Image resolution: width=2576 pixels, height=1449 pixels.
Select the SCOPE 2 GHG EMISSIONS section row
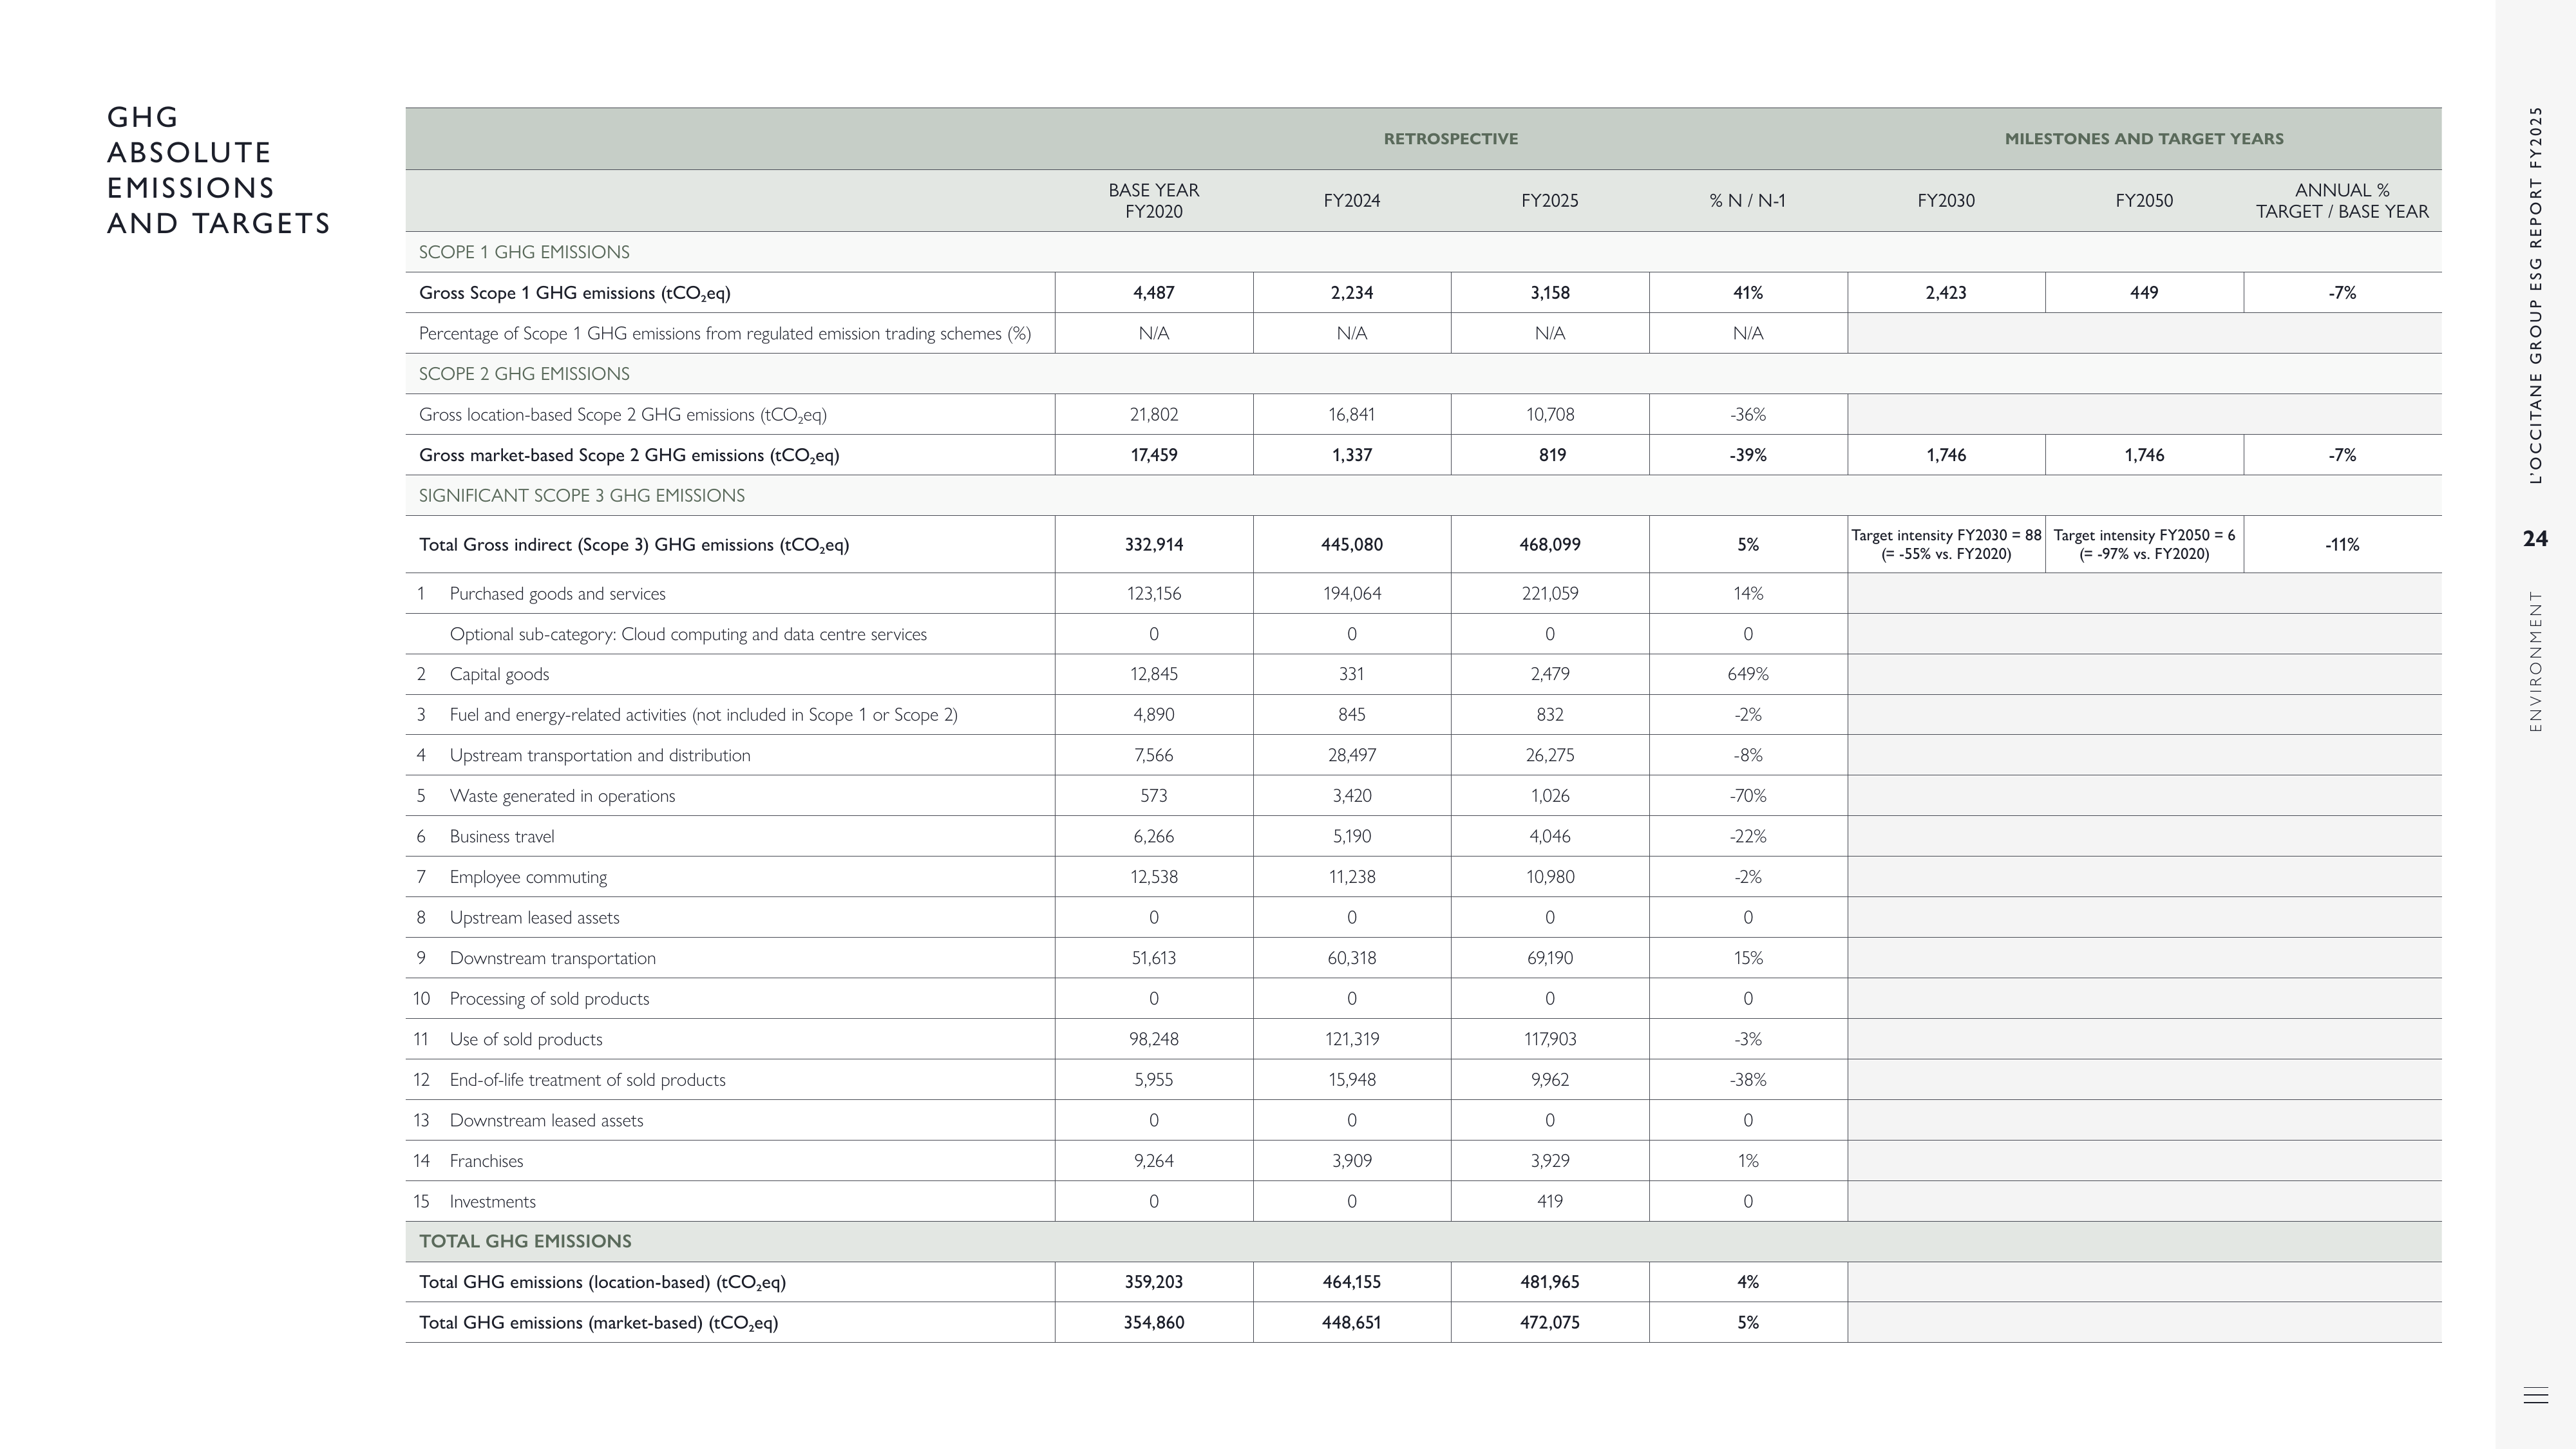click(x=1423, y=374)
